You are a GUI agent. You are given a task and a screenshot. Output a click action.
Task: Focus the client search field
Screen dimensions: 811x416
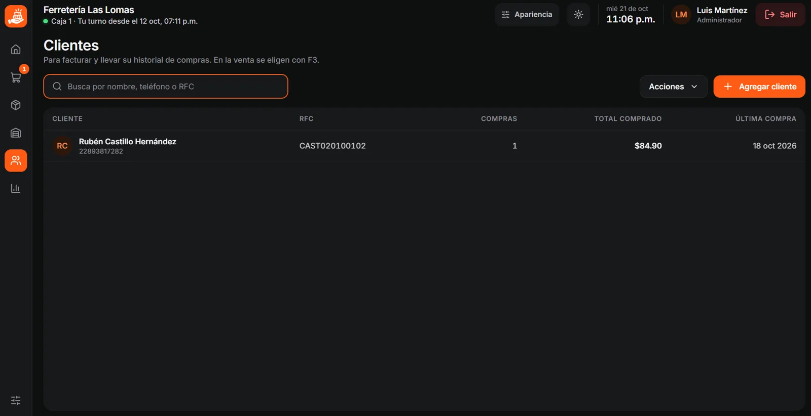click(166, 87)
